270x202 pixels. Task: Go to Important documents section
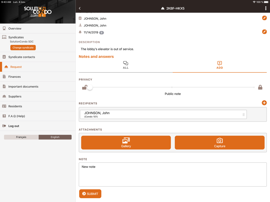tap(23, 86)
